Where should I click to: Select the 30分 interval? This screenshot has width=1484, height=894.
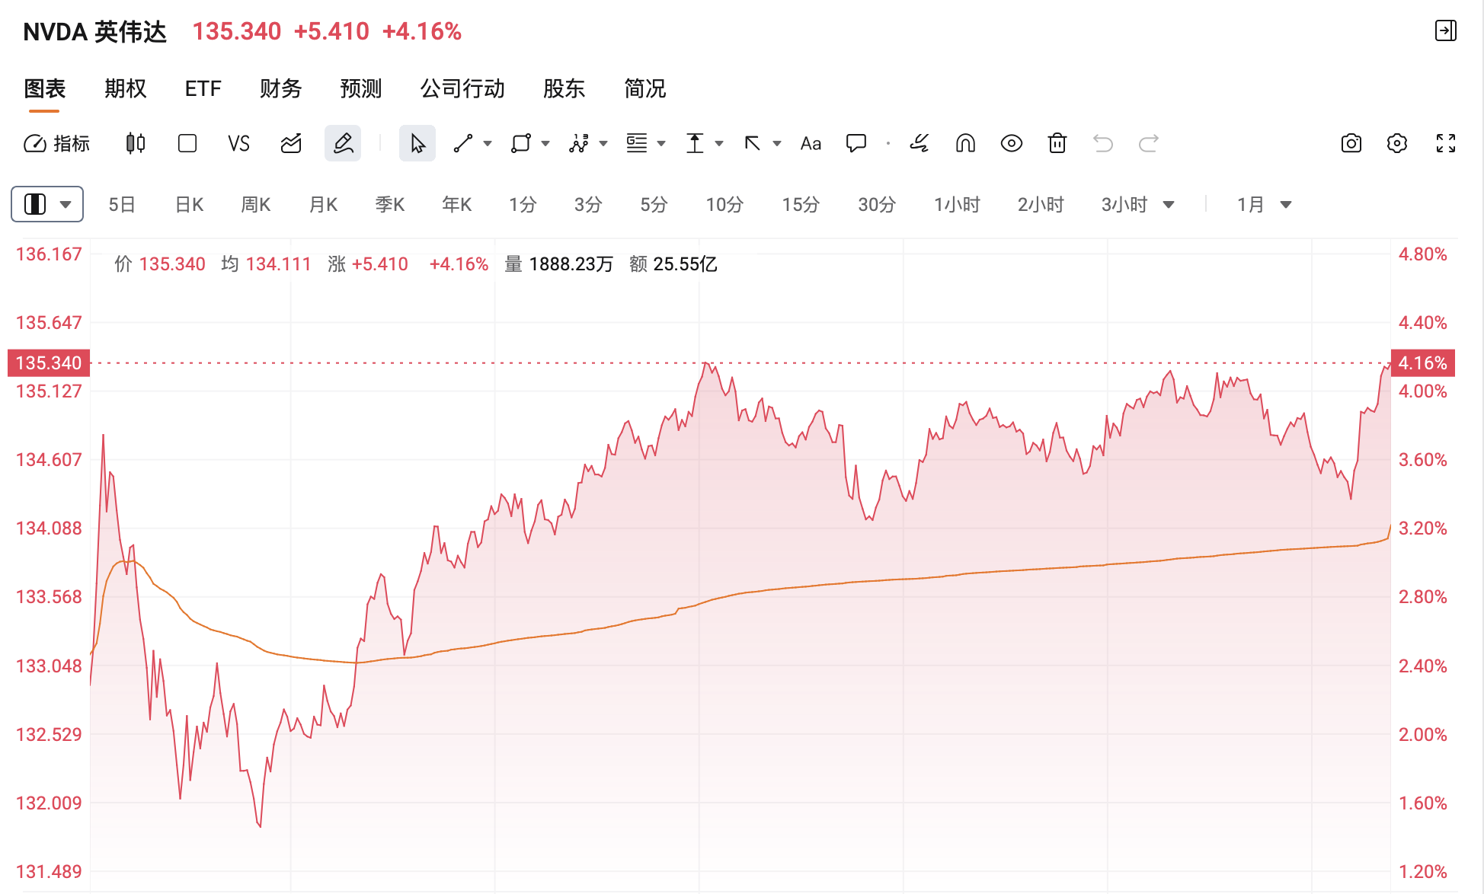coord(877,204)
